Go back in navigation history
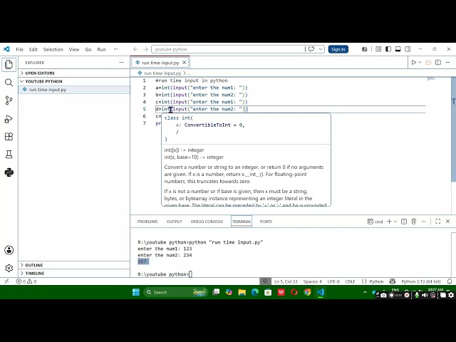 tap(136, 49)
